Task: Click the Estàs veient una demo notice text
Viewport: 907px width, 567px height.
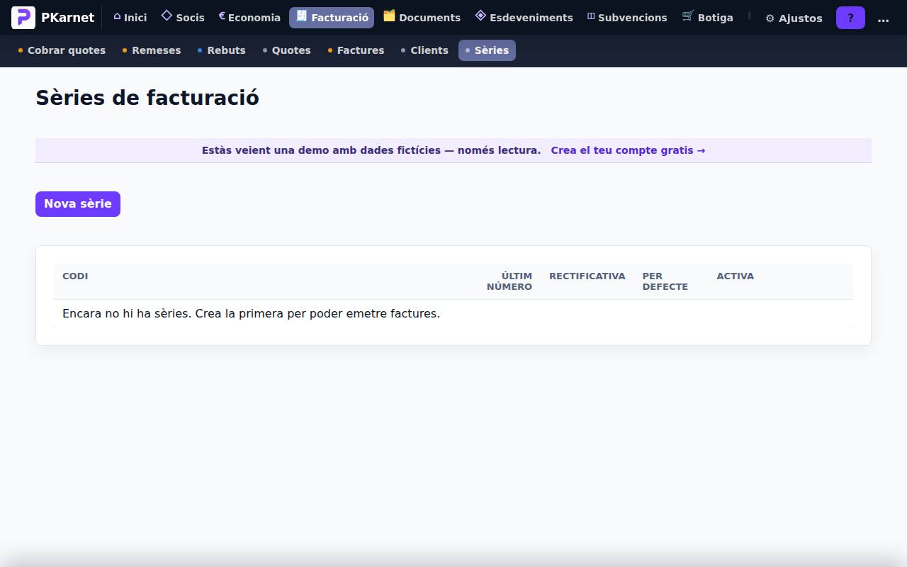Action: click(x=371, y=150)
